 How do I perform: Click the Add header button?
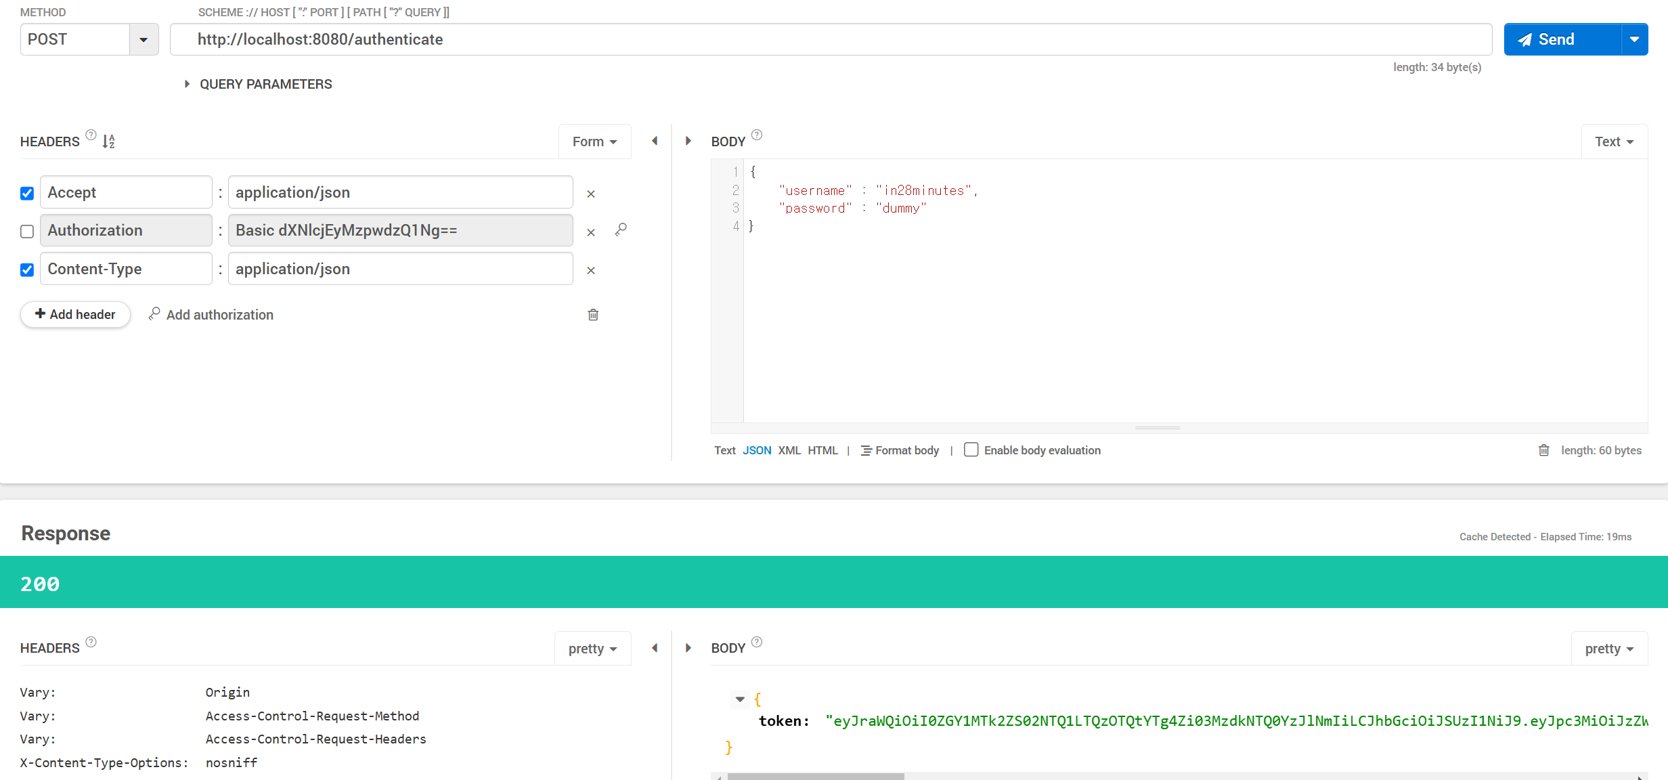(x=75, y=314)
